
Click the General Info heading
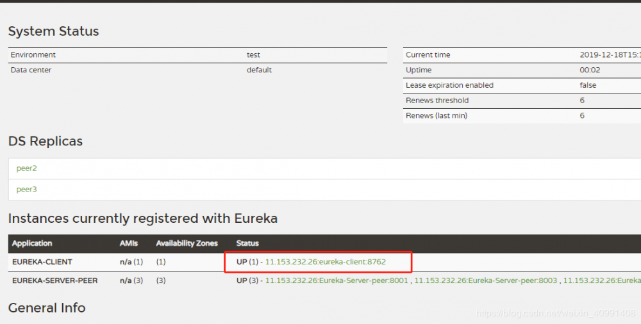click(x=47, y=307)
